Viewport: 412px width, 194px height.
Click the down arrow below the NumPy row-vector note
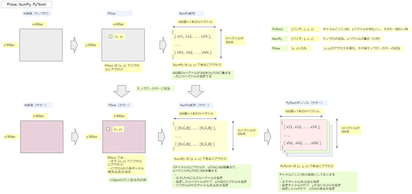(196, 91)
